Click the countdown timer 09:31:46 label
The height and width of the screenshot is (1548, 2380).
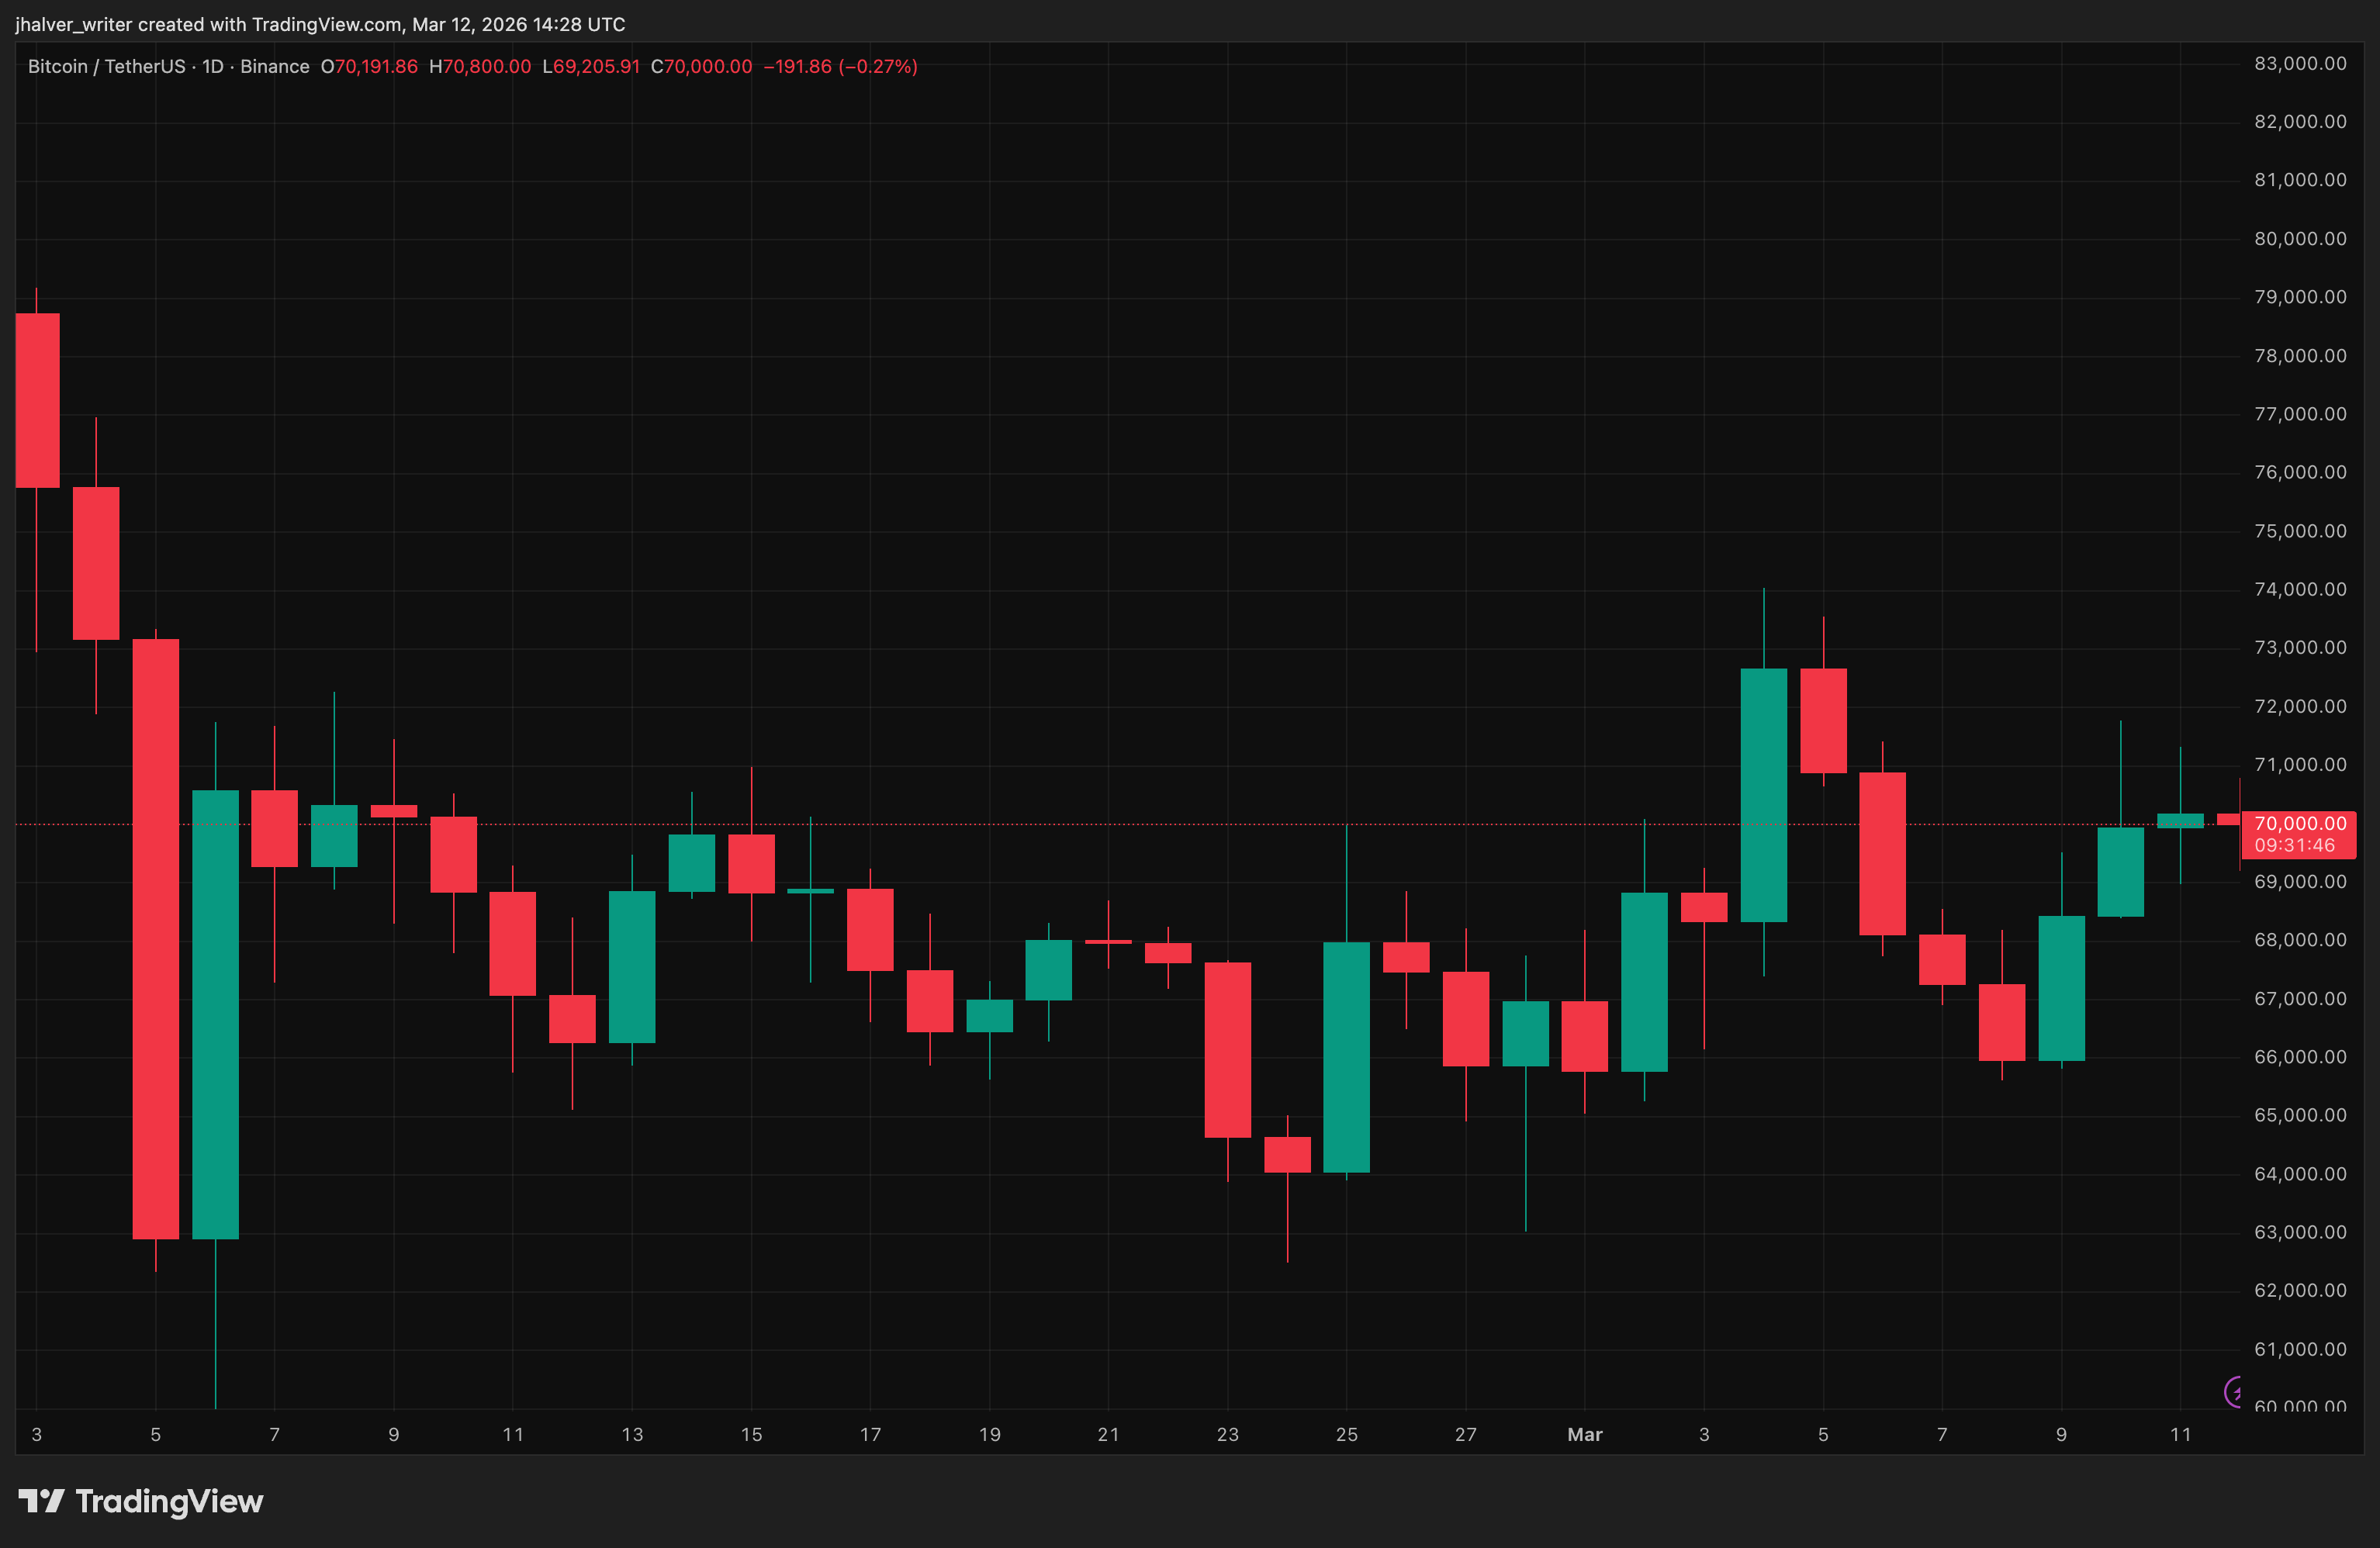2294,846
